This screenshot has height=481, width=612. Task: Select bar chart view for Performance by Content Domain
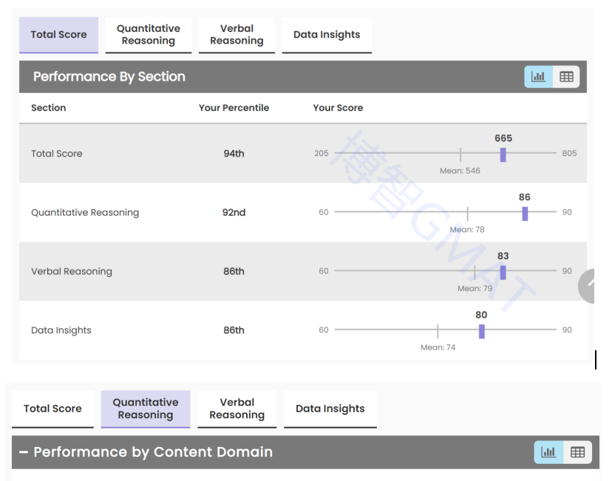548,452
